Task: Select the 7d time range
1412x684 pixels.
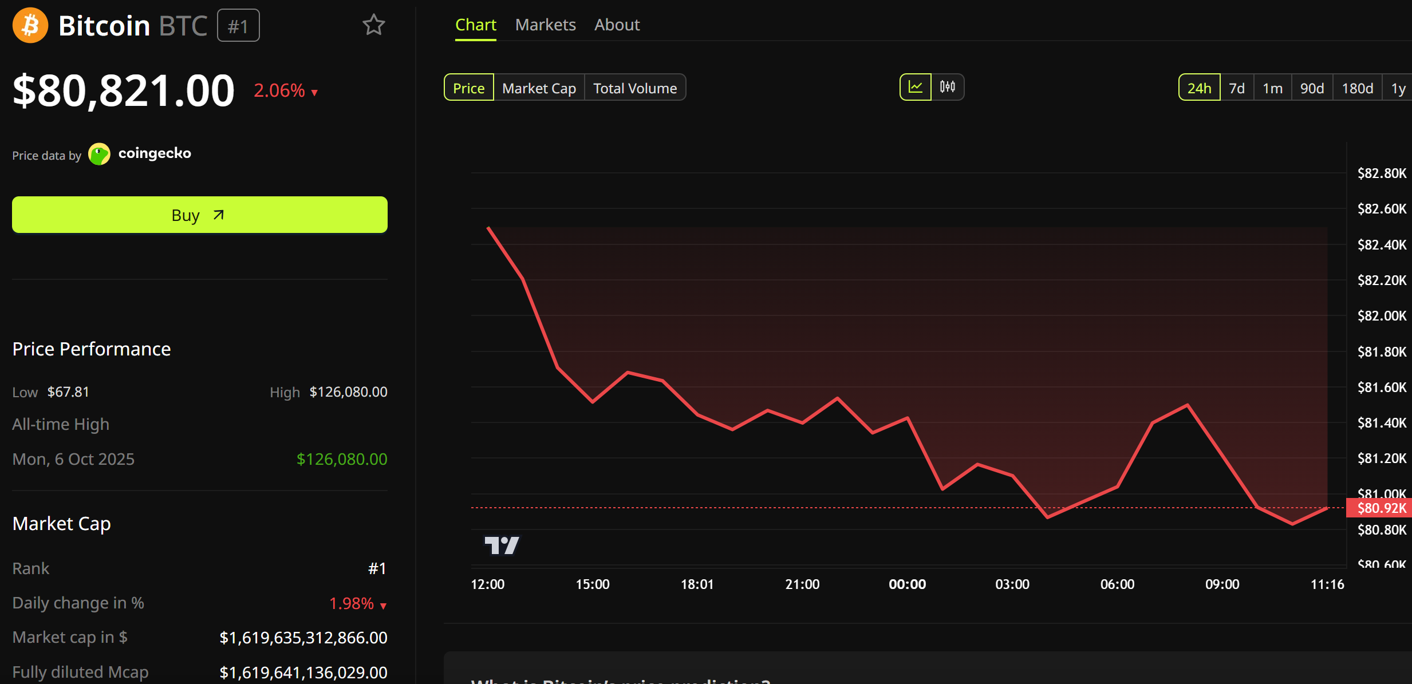Action: [1237, 88]
